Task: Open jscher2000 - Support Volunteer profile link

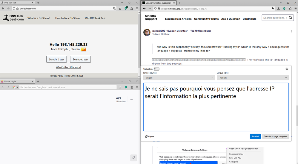Action: [170, 31]
